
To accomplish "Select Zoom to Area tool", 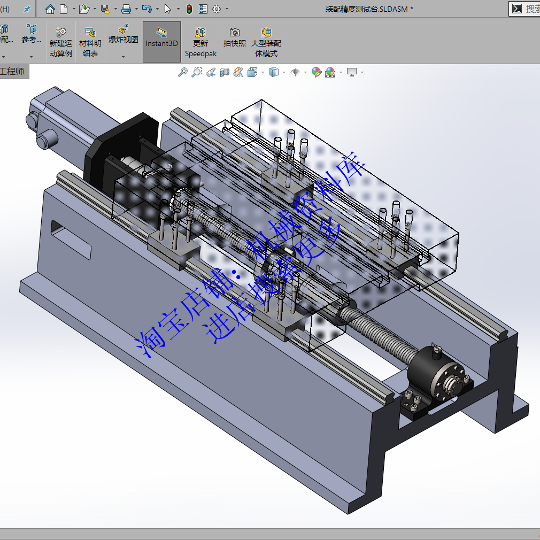I will click(x=197, y=72).
